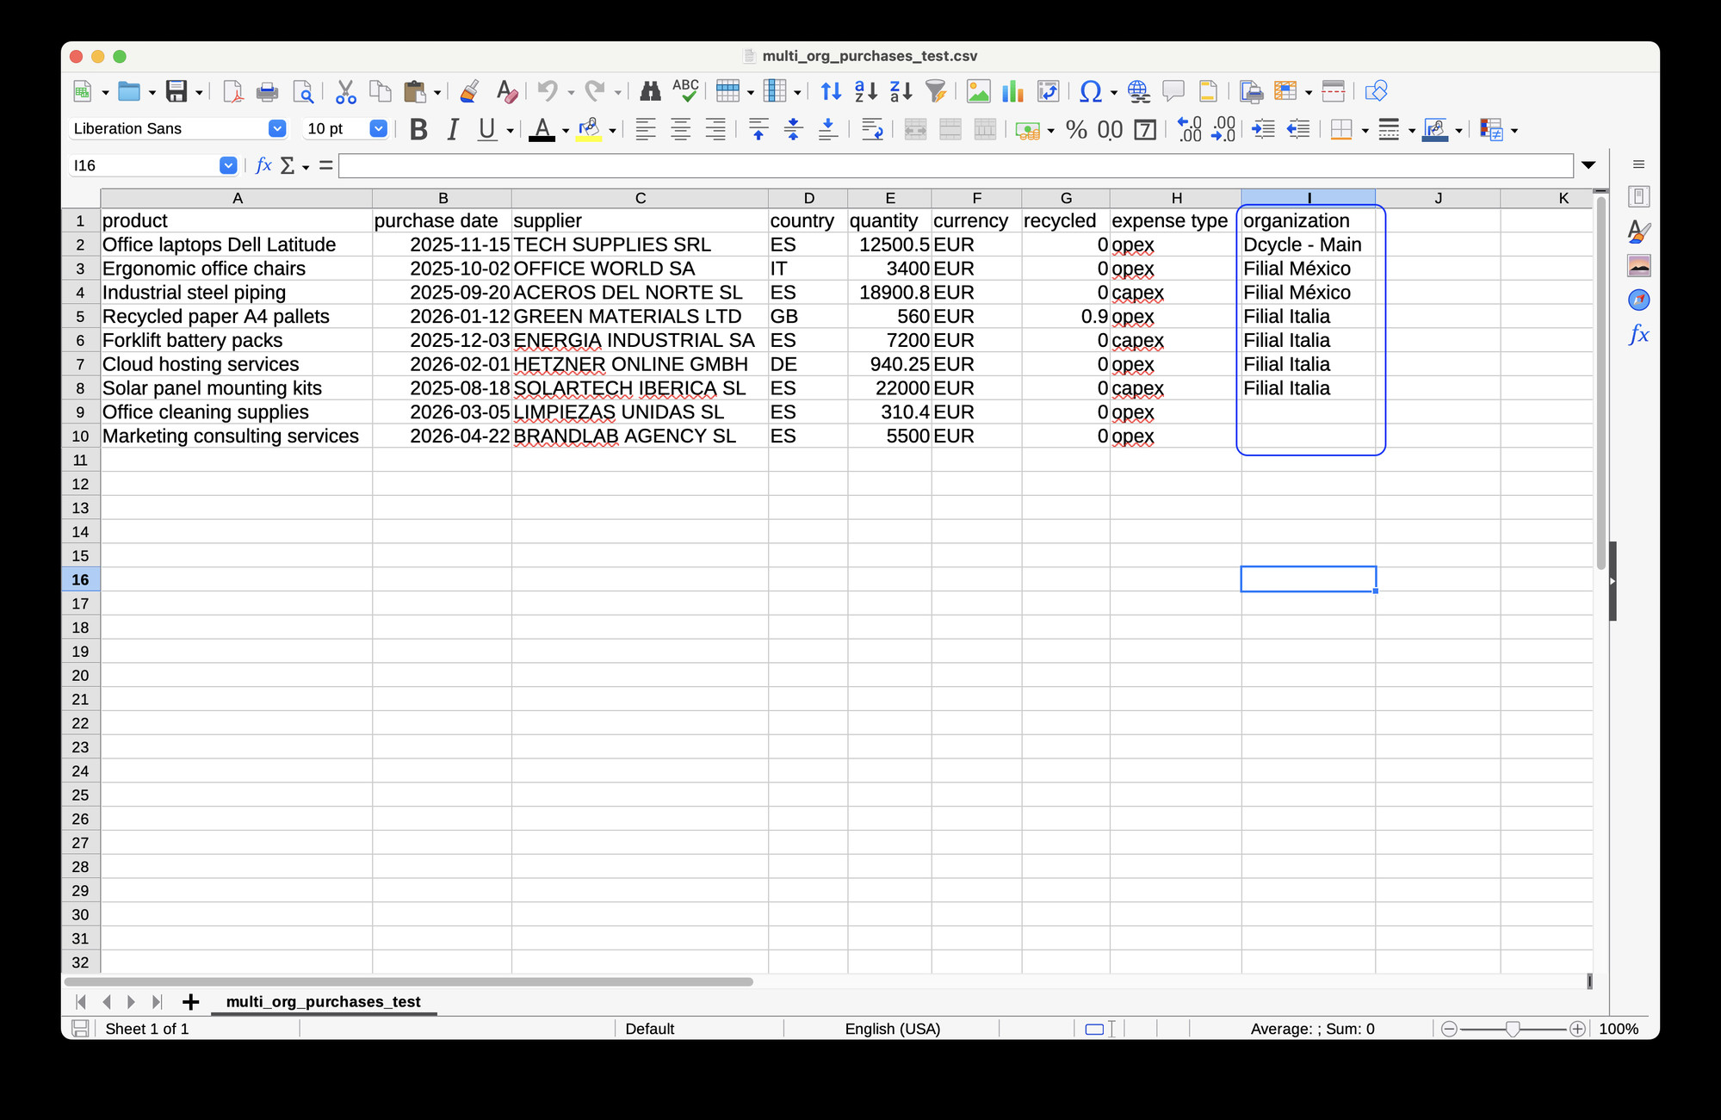The image size is (1721, 1120).
Task: Insert Hyperlink globe icon
Action: pos(1138,91)
